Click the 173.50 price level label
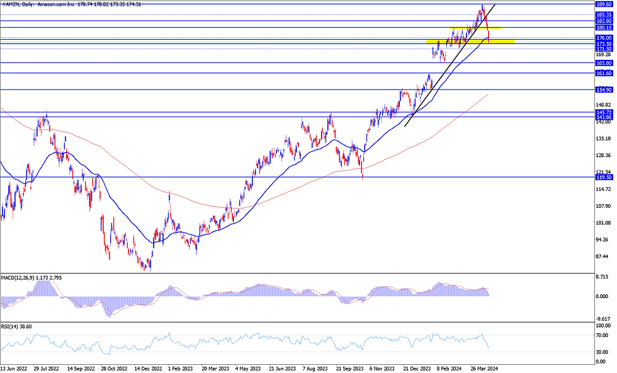Image resolution: width=617 pixels, height=373 pixels. [604, 44]
